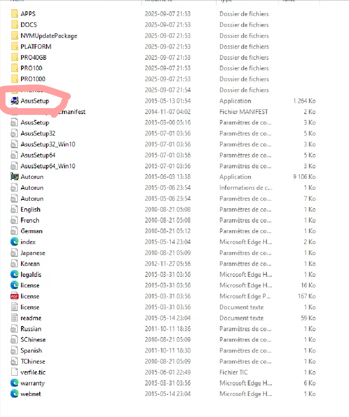Viewport: 349px width, 417px height.
Task: Click the PLATFORM folder icon
Action: pyautogui.click(x=15, y=47)
